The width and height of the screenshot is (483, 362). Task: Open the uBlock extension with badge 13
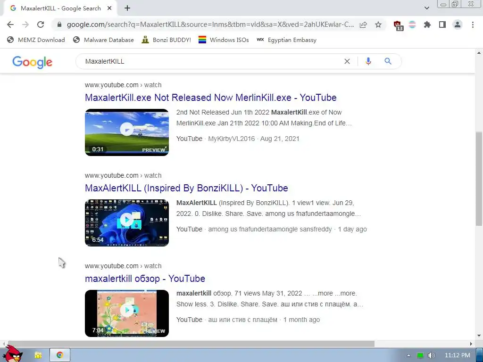(x=398, y=25)
